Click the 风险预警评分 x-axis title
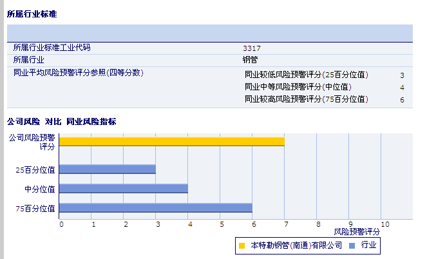The image size is (427, 259). pos(357,231)
